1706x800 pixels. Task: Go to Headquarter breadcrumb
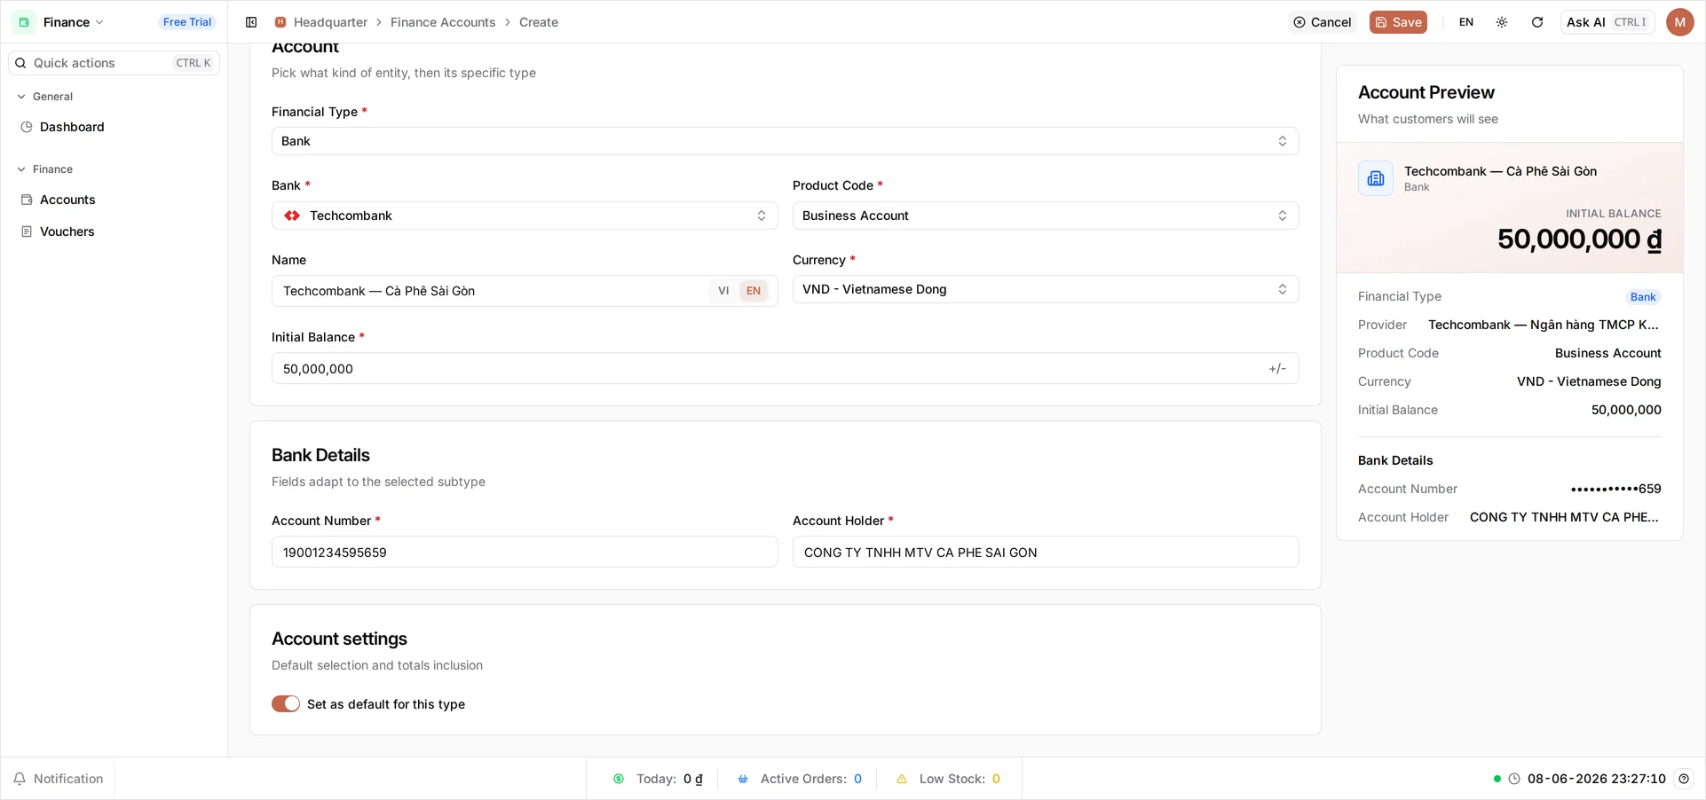tap(330, 22)
